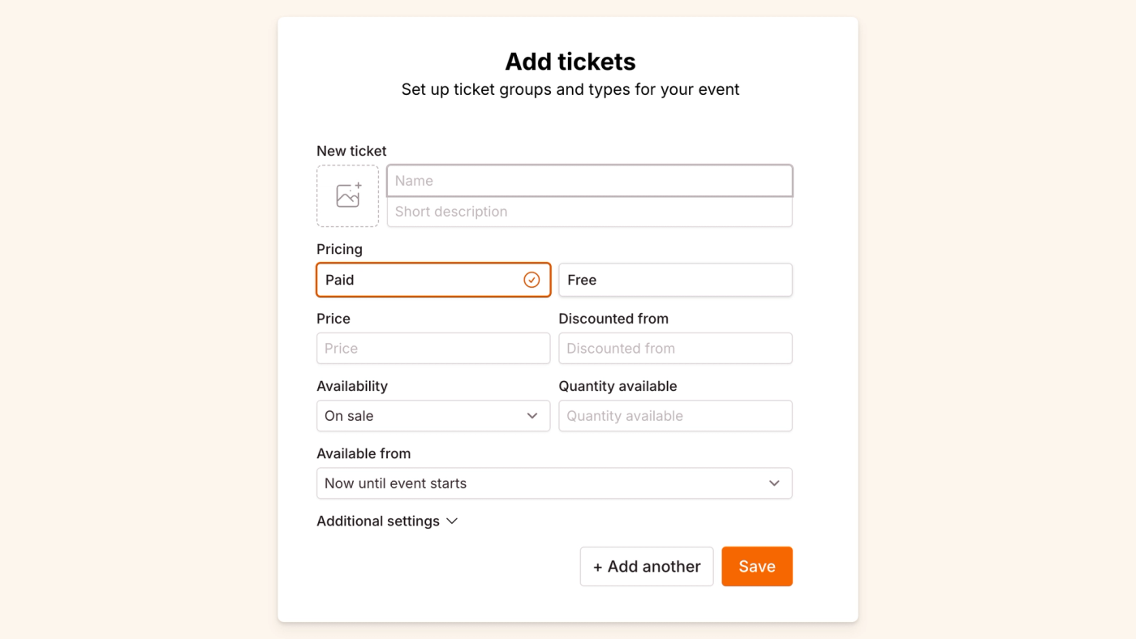1136x639 pixels.
Task: Click the chevron in the Now until event starts dropdown
Action: coord(774,483)
